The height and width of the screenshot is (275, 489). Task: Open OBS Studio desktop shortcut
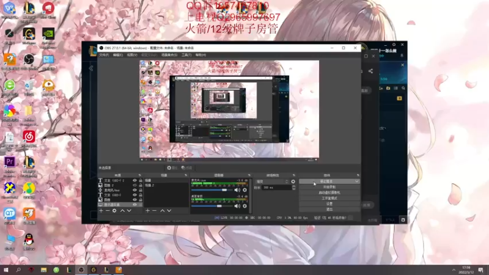tap(29, 62)
